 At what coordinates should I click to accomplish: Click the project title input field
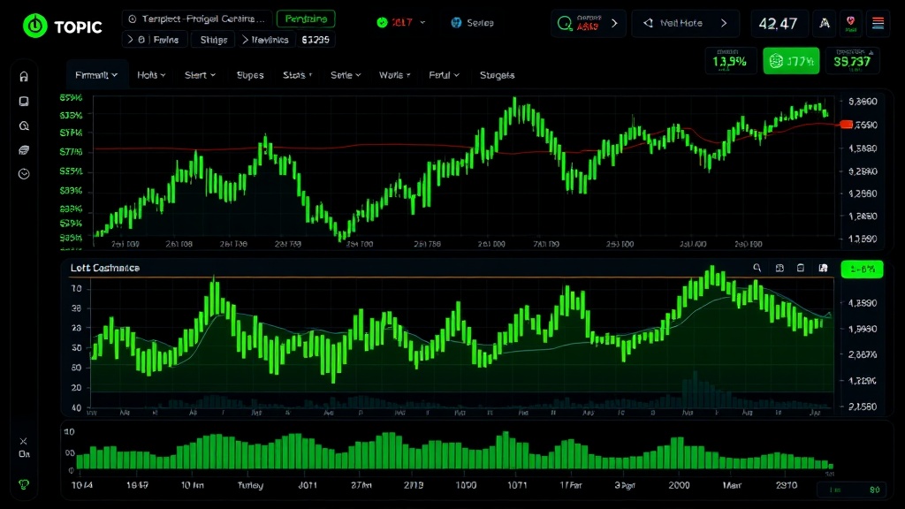coord(196,19)
